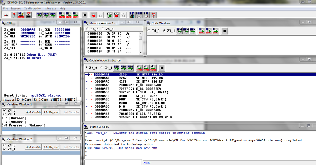Switch to Z4_1 Core tab in CPU window
316x165 pixels.
pyautogui.click(x=41, y=99)
